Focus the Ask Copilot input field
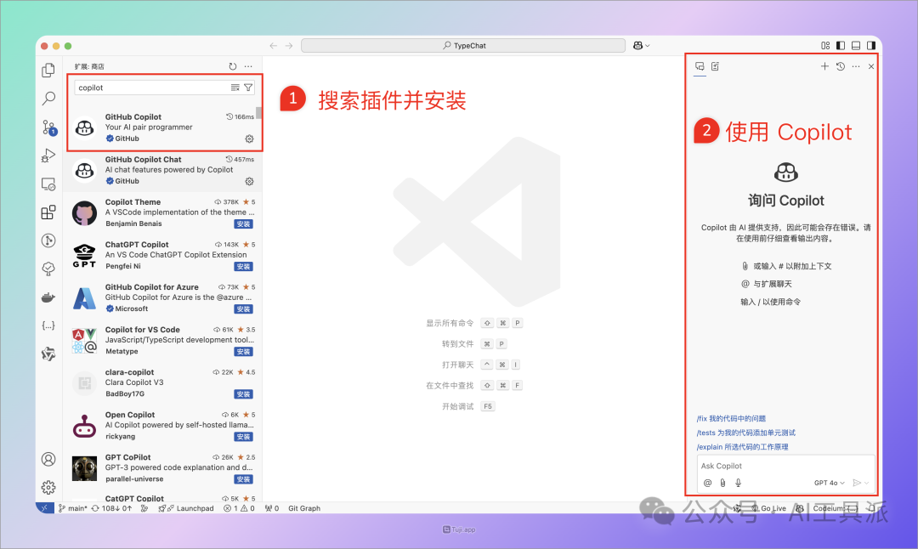 tap(785, 466)
